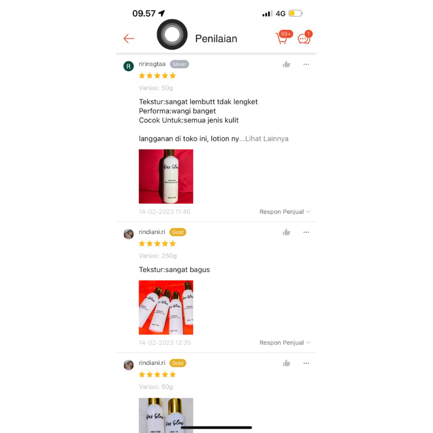Like rindiani.ri's 250g review with thumbs-up

point(286,232)
